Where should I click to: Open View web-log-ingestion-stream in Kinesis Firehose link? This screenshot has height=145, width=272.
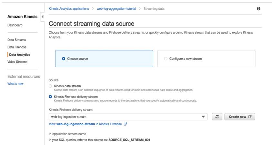[86, 124]
